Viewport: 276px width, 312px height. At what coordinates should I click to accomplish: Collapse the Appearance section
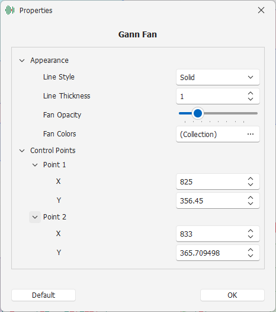pos(22,61)
